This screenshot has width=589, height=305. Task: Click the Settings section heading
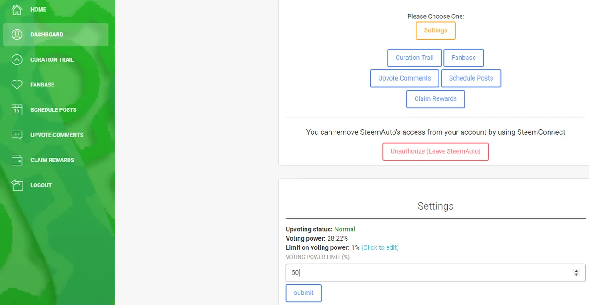tap(435, 206)
